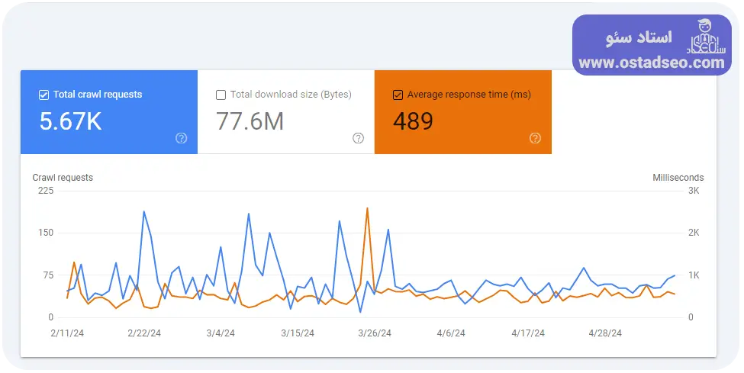Click the 3/4/24 date label

(221, 333)
